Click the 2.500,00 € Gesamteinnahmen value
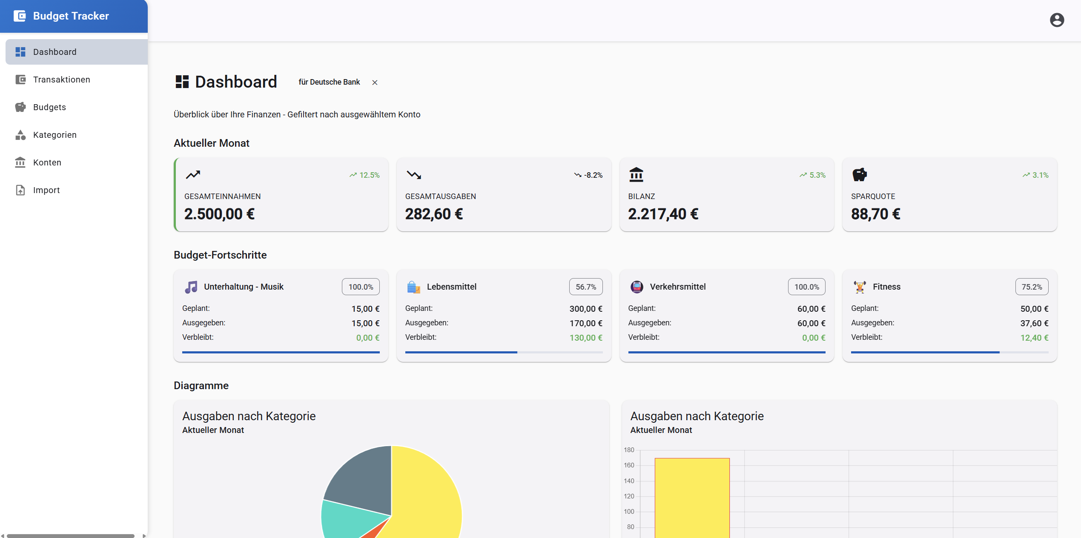This screenshot has width=1081, height=538. [x=219, y=214]
